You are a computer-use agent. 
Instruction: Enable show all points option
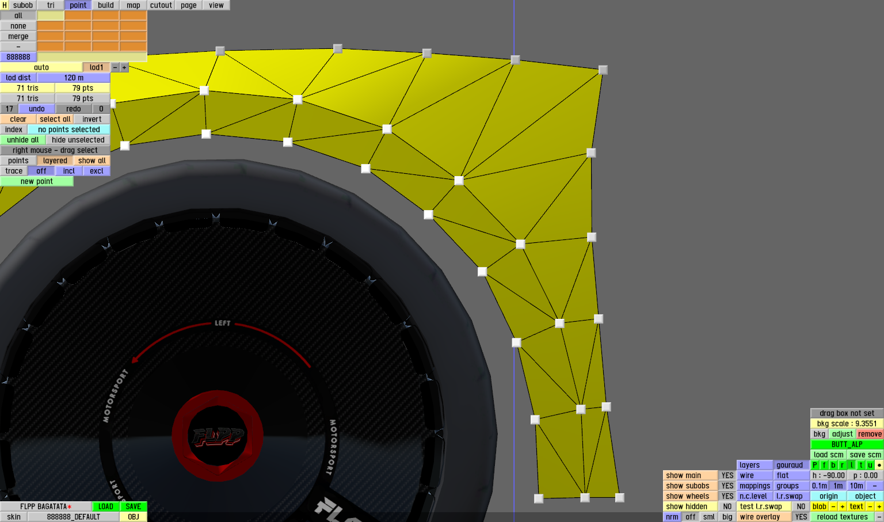(92, 161)
